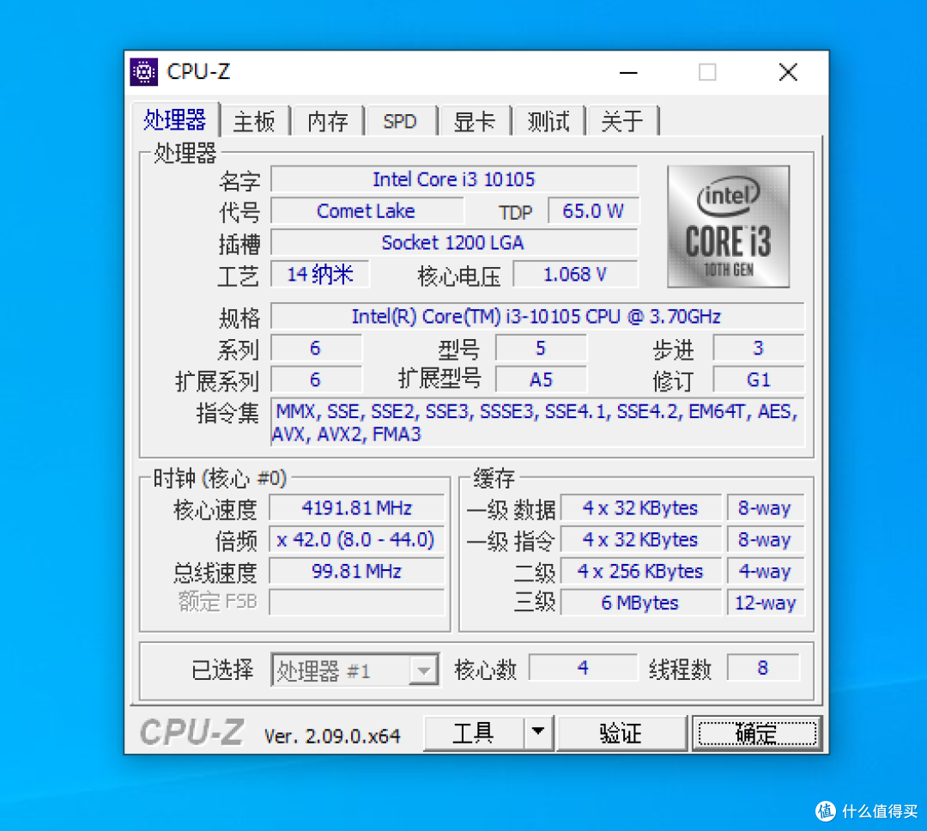The width and height of the screenshot is (927, 831).
Task: Click the core count value 4
Action: click(x=583, y=668)
